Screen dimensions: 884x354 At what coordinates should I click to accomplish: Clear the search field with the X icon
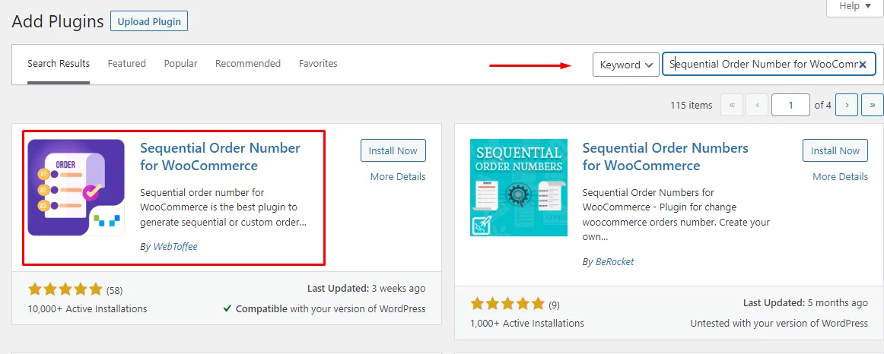(863, 65)
